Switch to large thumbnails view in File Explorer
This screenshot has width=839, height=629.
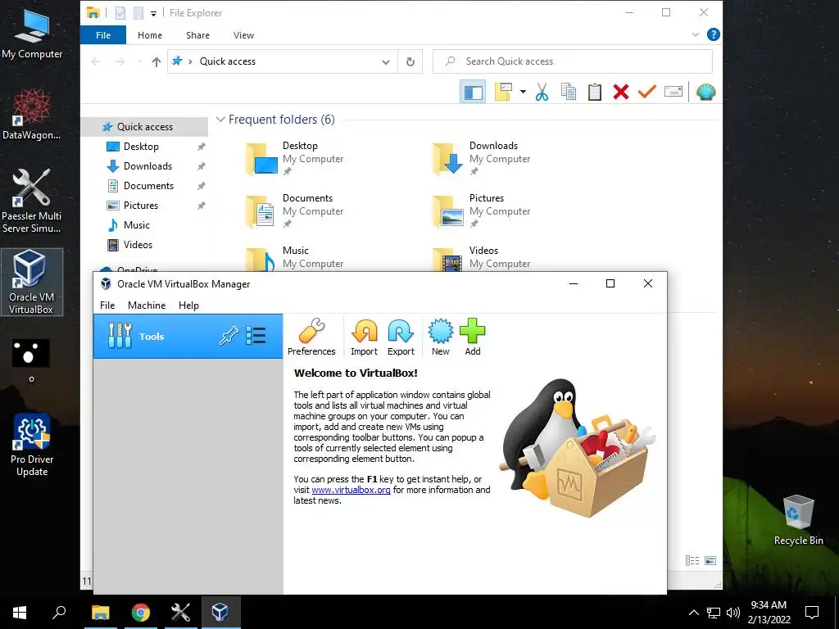tap(710, 560)
